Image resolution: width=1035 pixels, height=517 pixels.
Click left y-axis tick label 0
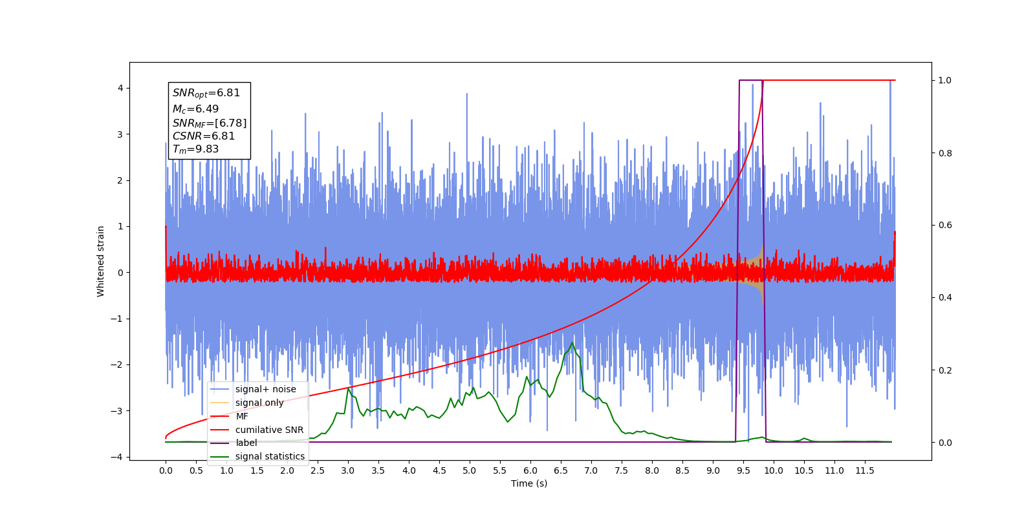coord(120,273)
